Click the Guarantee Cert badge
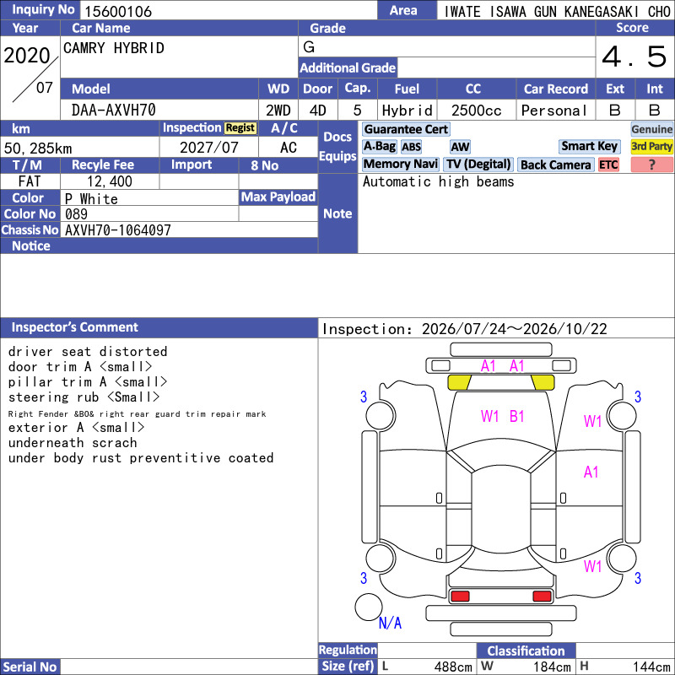Viewport: 675px width, 675px height. pos(406,129)
